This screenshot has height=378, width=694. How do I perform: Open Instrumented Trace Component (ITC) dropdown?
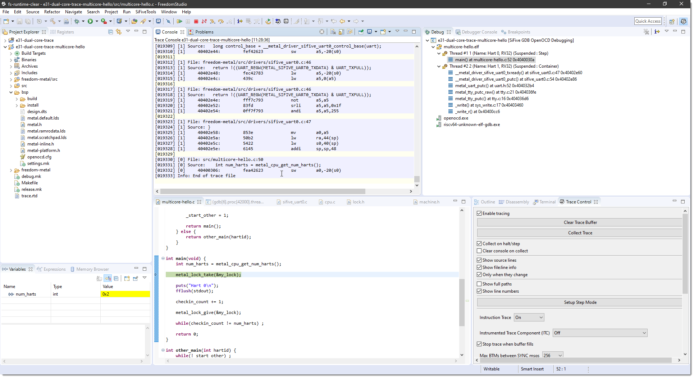pyautogui.click(x=600, y=333)
